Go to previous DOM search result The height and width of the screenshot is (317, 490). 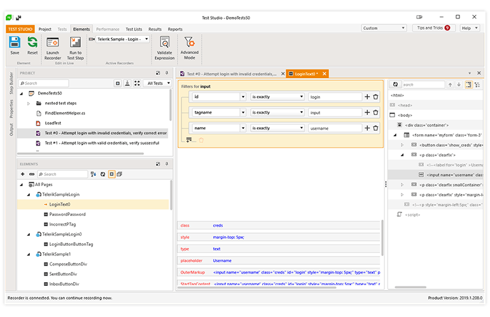[x=450, y=84]
